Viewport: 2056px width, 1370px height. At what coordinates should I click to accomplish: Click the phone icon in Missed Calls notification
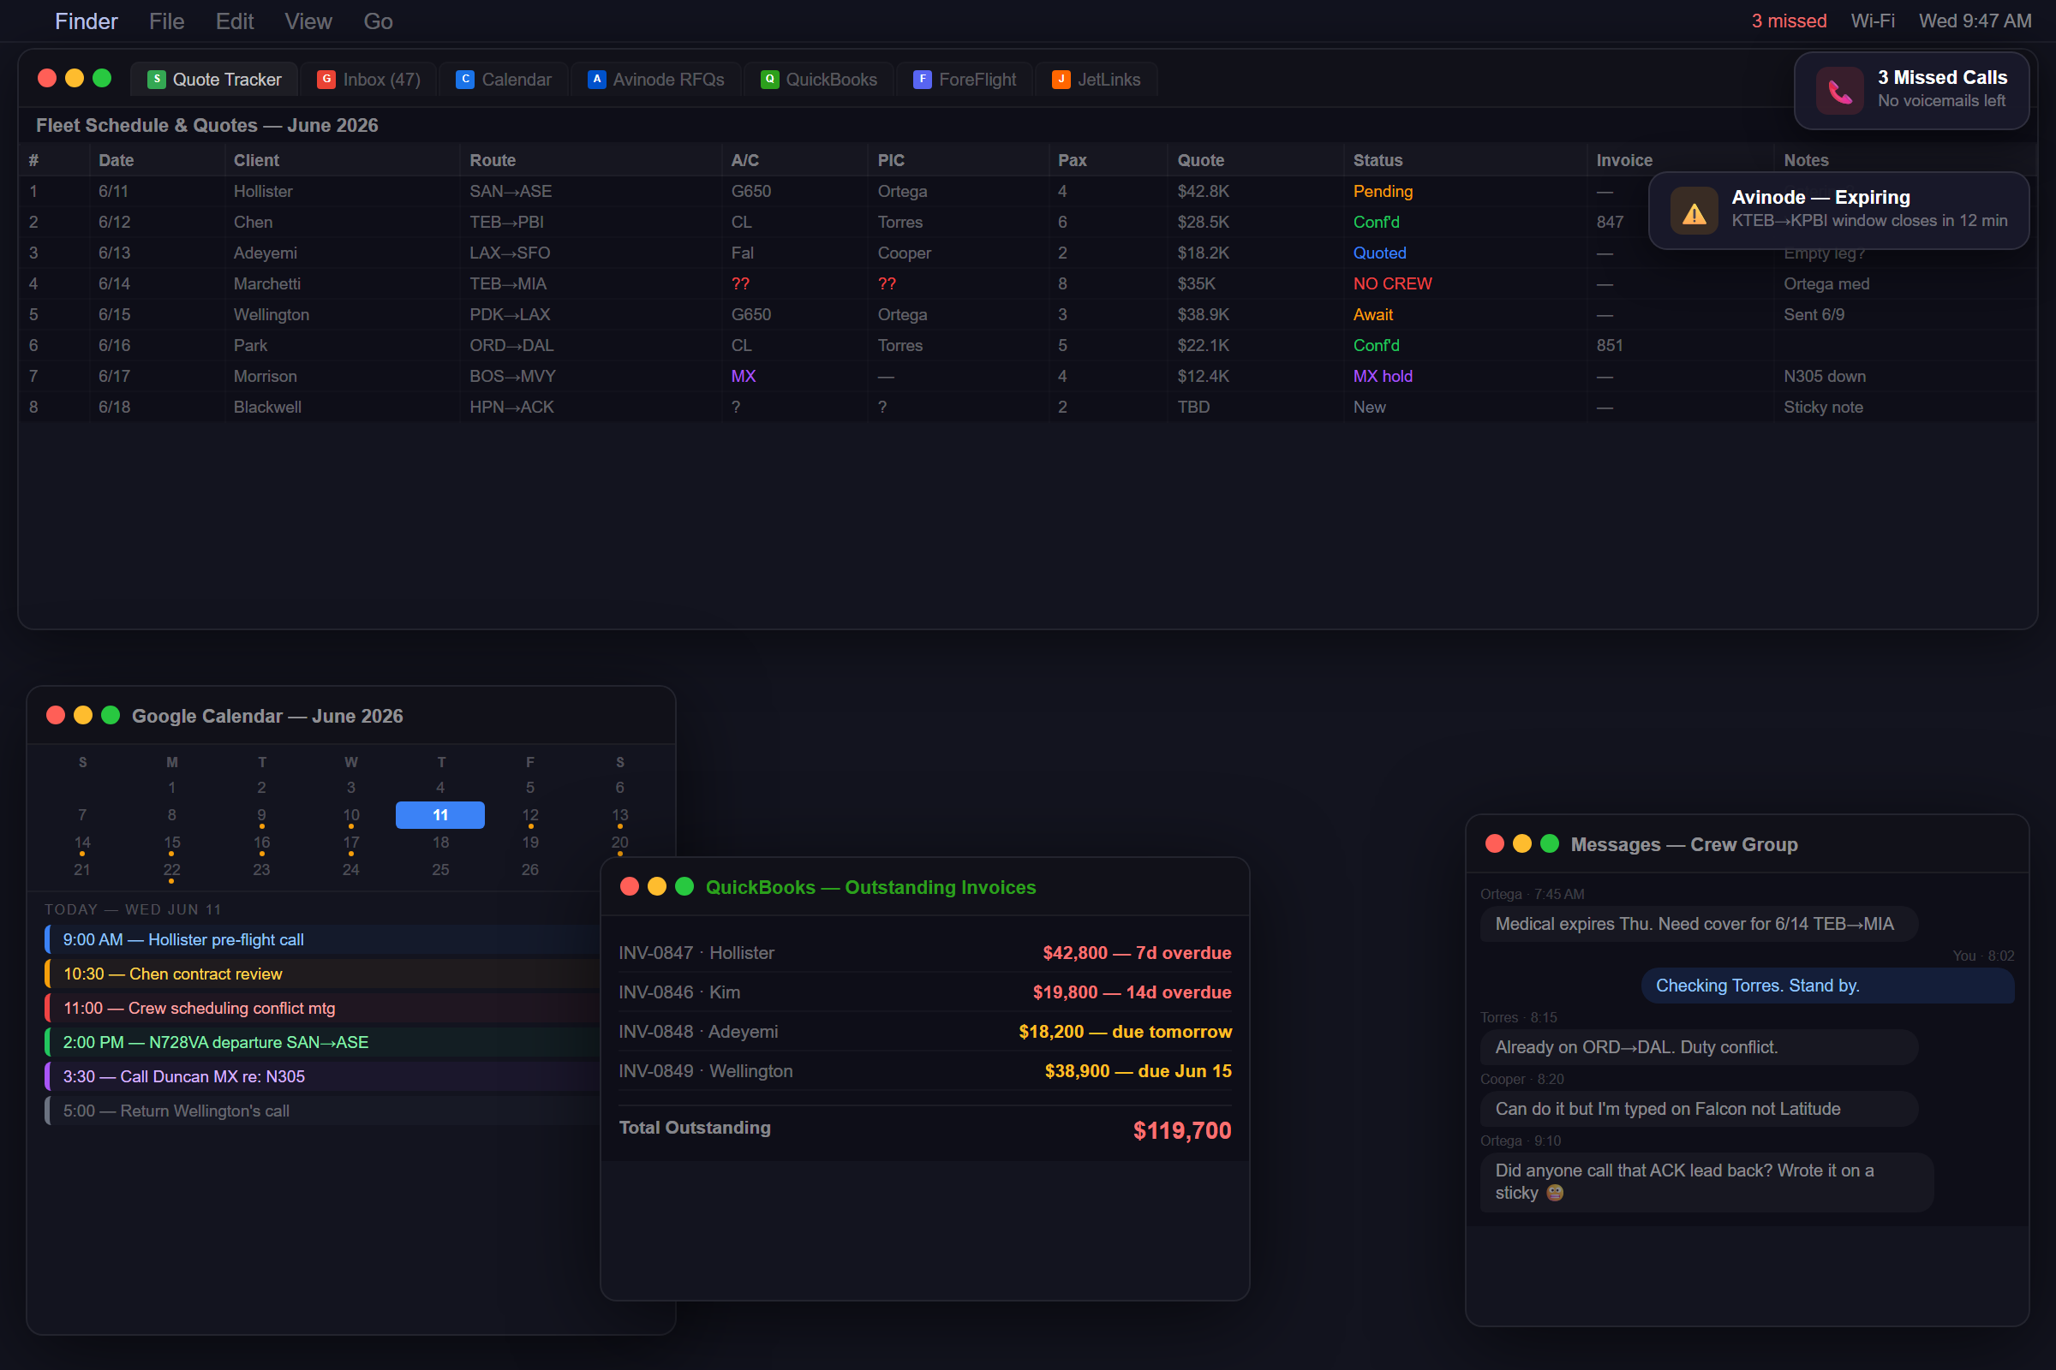tap(1840, 91)
